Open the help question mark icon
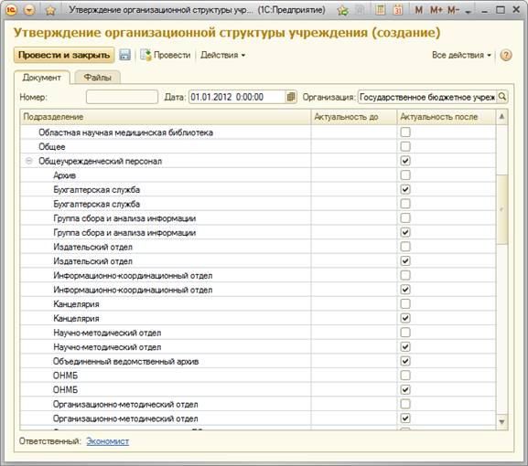Screen dimensions: 528x466 506,55
